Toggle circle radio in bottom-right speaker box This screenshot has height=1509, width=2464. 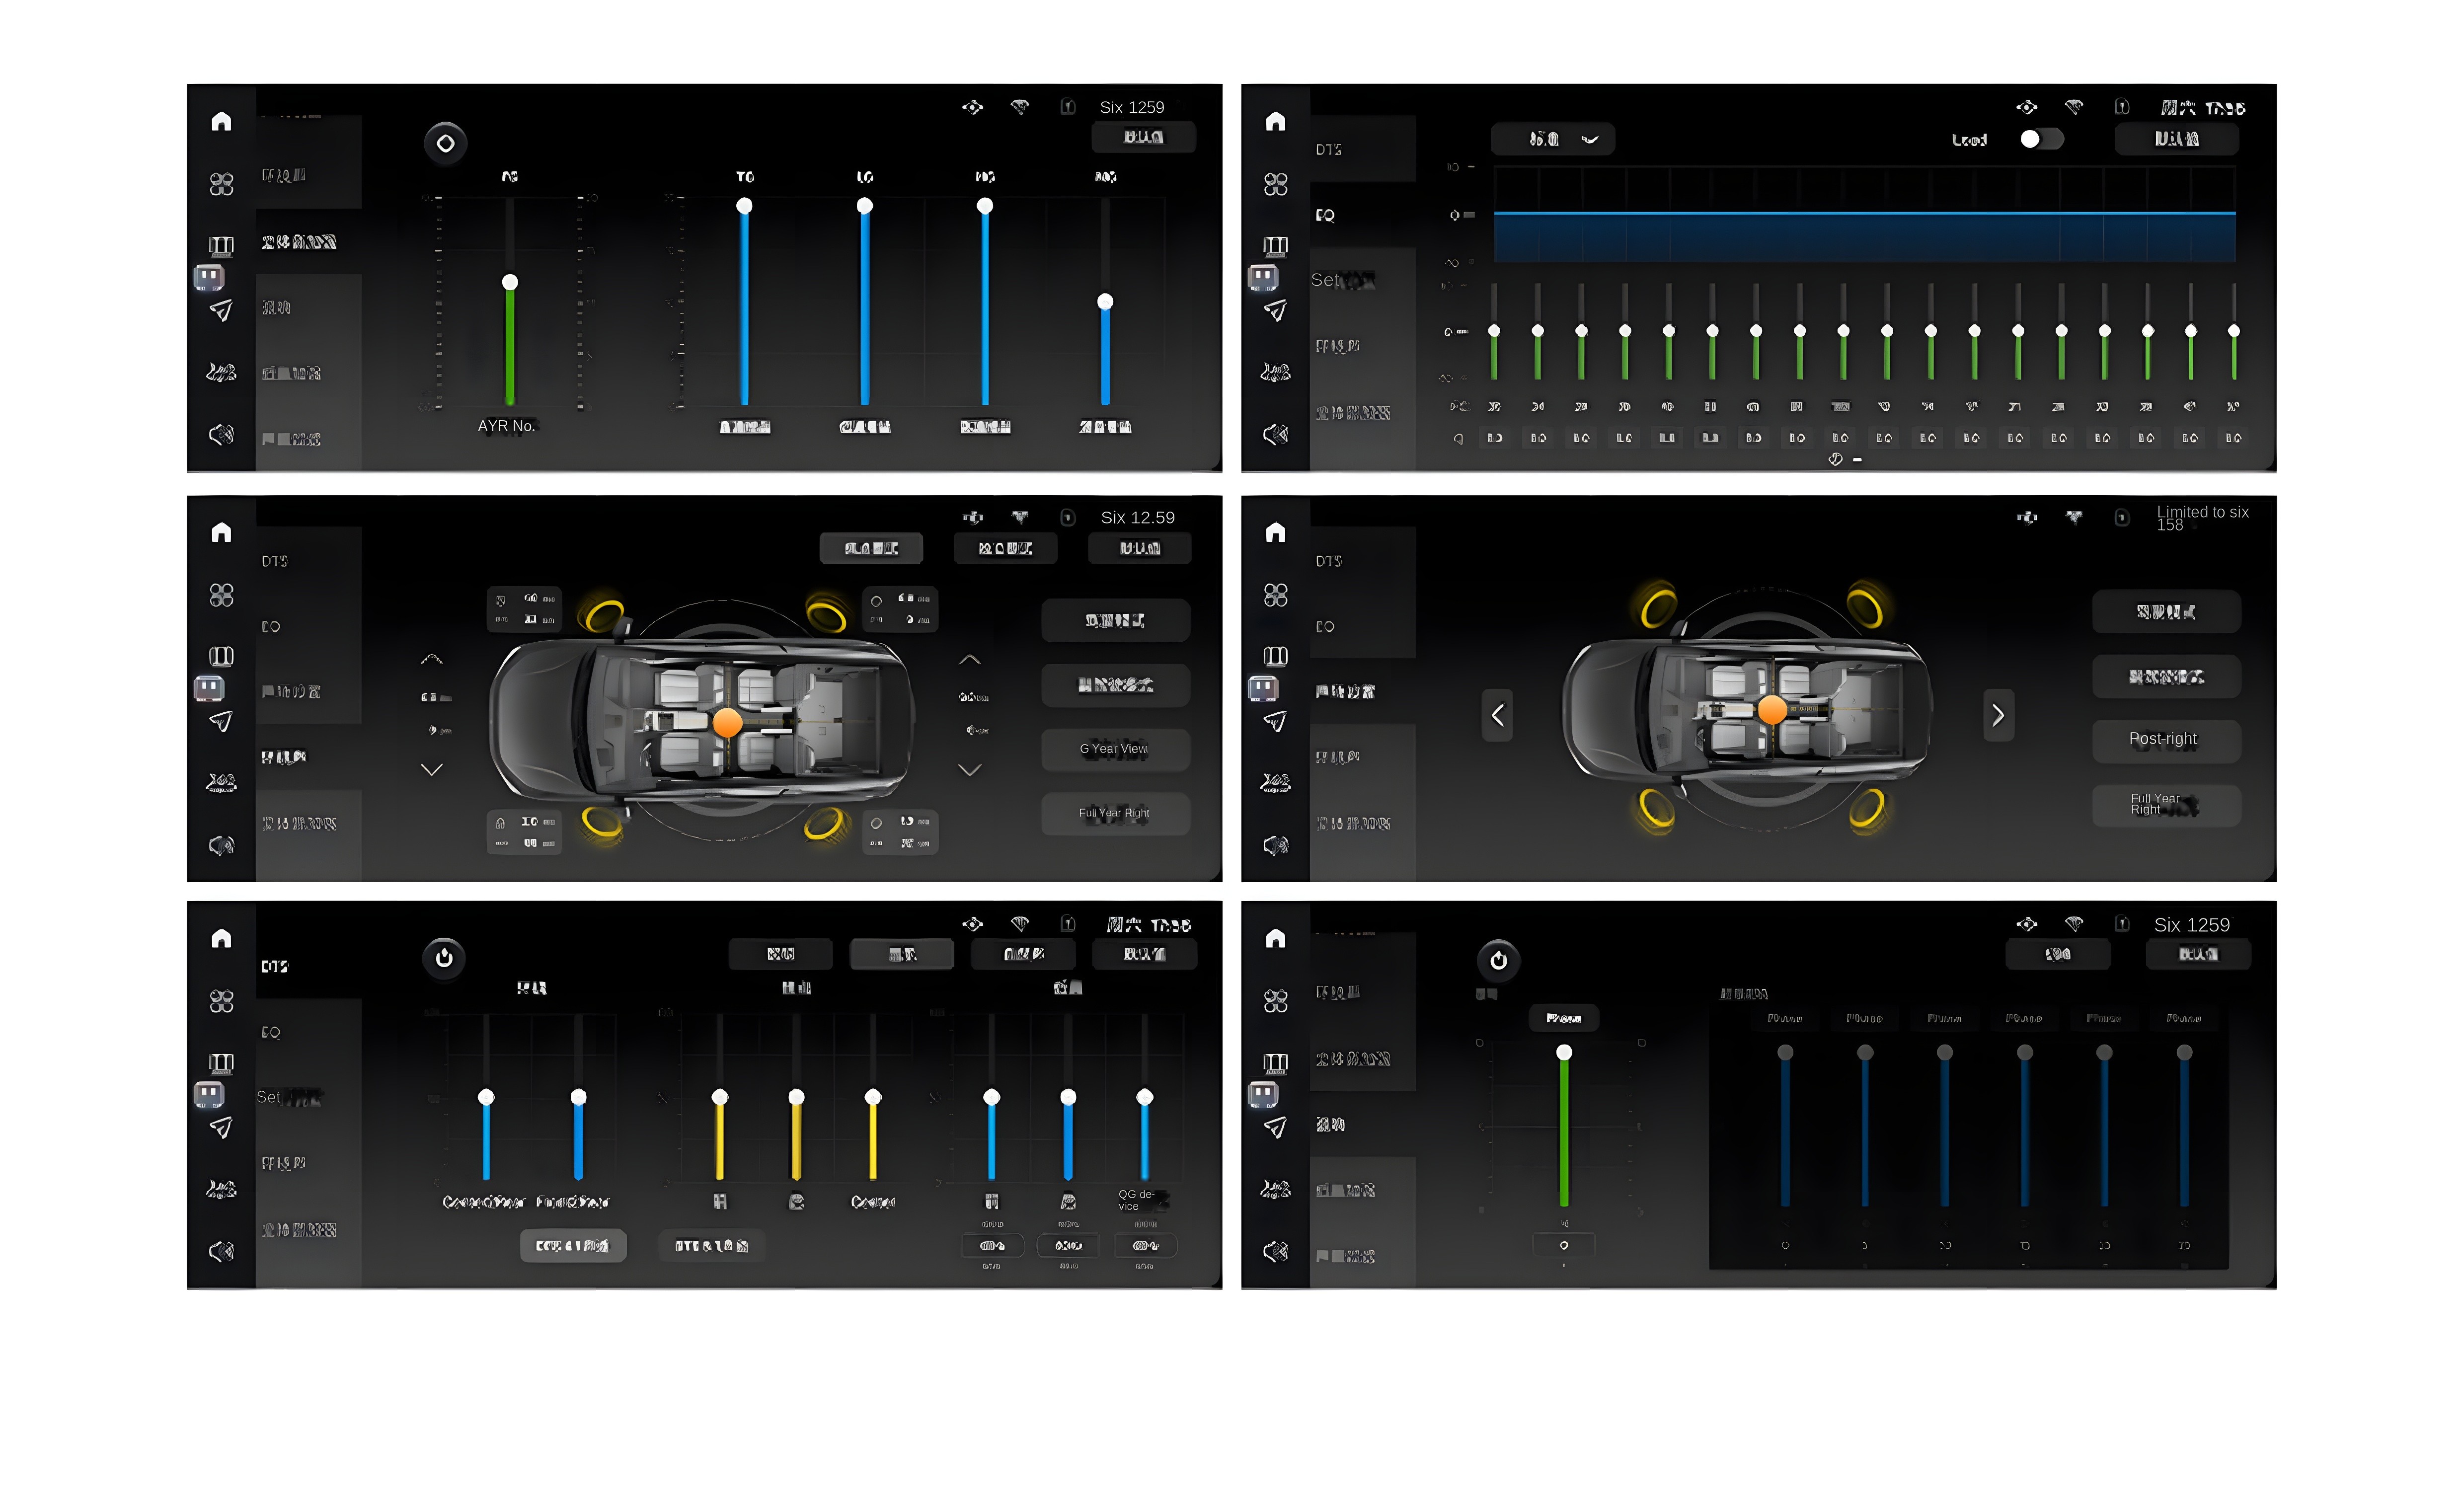876,824
